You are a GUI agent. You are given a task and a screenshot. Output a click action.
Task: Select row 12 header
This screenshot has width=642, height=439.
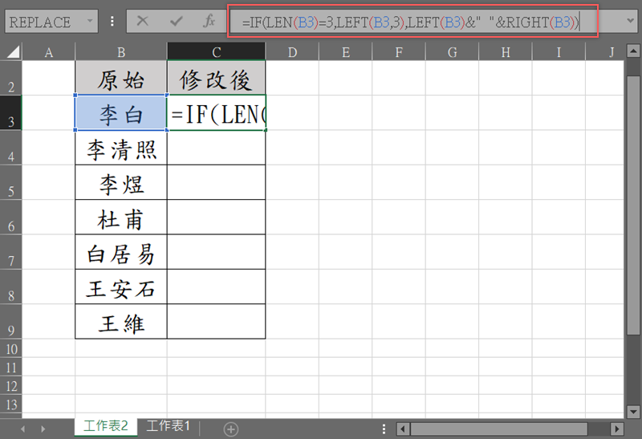(11, 385)
